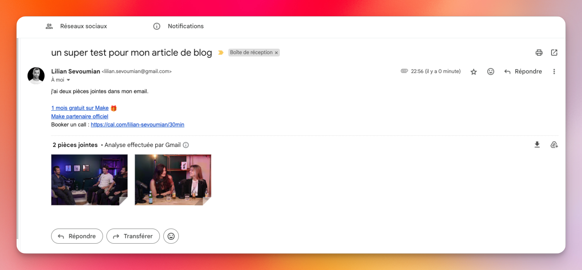Click the Transférer button
The width and height of the screenshot is (582, 270).
(x=133, y=236)
